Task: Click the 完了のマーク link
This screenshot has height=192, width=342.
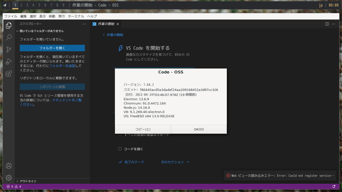Action: click(x=131, y=162)
